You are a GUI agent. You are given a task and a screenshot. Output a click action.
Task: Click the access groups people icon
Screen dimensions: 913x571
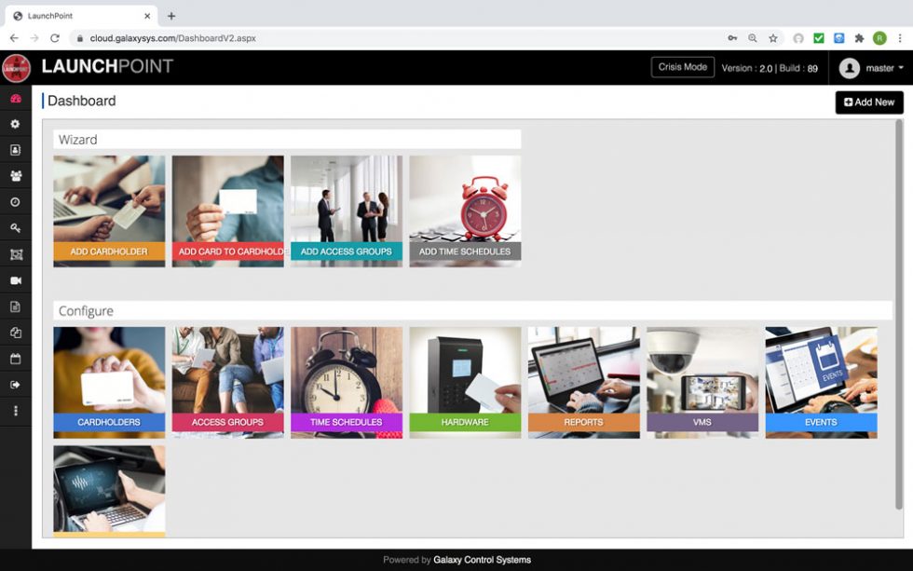point(15,176)
